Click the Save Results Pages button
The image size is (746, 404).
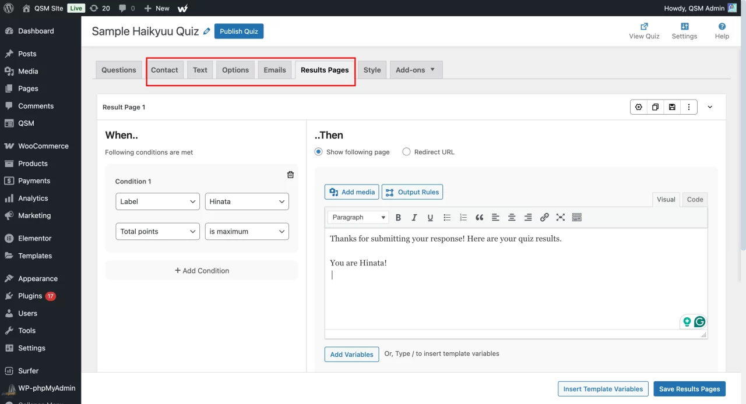689,389
